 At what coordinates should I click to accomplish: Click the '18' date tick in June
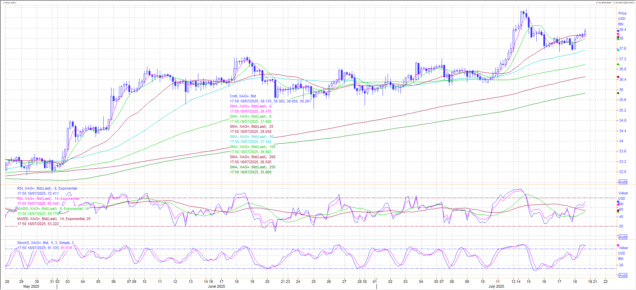tap(237, 281)
